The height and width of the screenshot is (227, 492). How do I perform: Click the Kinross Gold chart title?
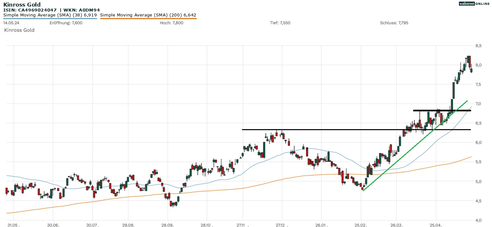(22, 5)
